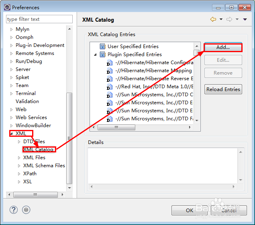Select the -//Hibernate/Hibernate Mapping entry
Screen dimensions: 255x225
point(153,71)
